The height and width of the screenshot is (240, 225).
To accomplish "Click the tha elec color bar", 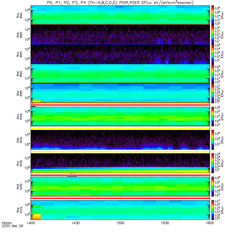I will click(x=213, y=15).
